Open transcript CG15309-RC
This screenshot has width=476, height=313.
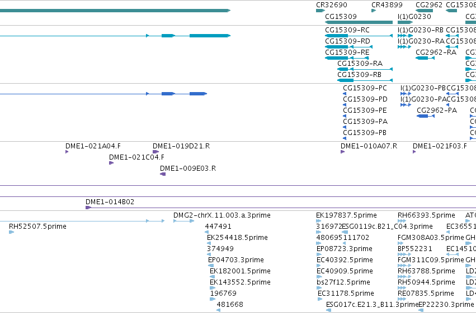coord(347,30)
